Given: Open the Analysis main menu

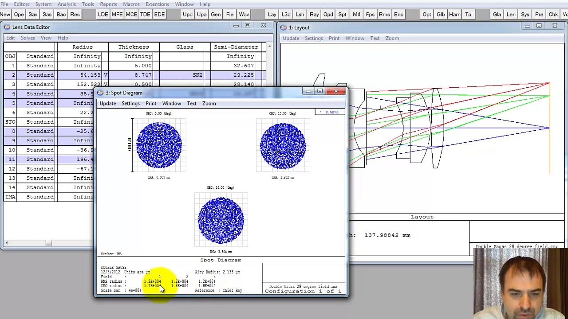Looking at the screenshot, I should 67,4.
